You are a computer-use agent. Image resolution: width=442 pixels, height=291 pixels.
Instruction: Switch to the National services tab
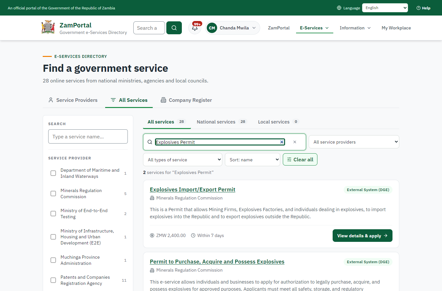click(222, 122)
